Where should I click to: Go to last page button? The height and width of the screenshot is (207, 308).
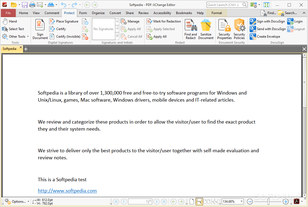164,202
